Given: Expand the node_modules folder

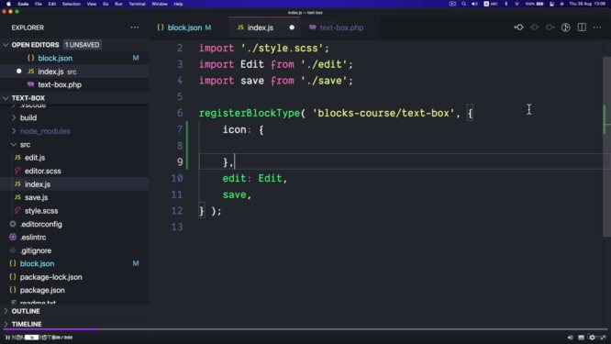Looking at the screenshot, I should pos(14,131).
